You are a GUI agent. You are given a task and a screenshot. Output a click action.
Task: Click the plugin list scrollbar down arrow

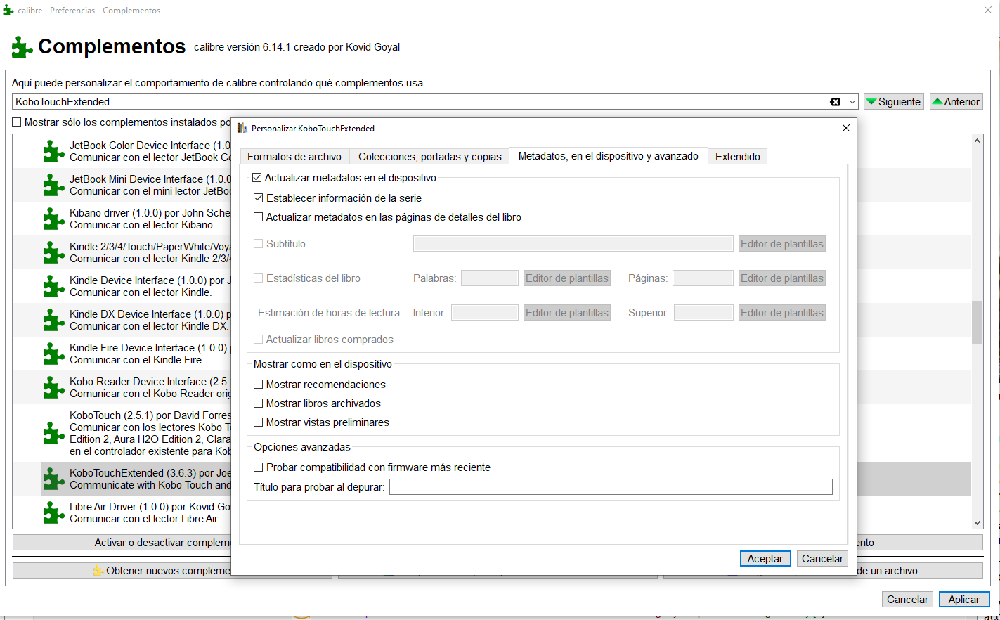[977, 523]
